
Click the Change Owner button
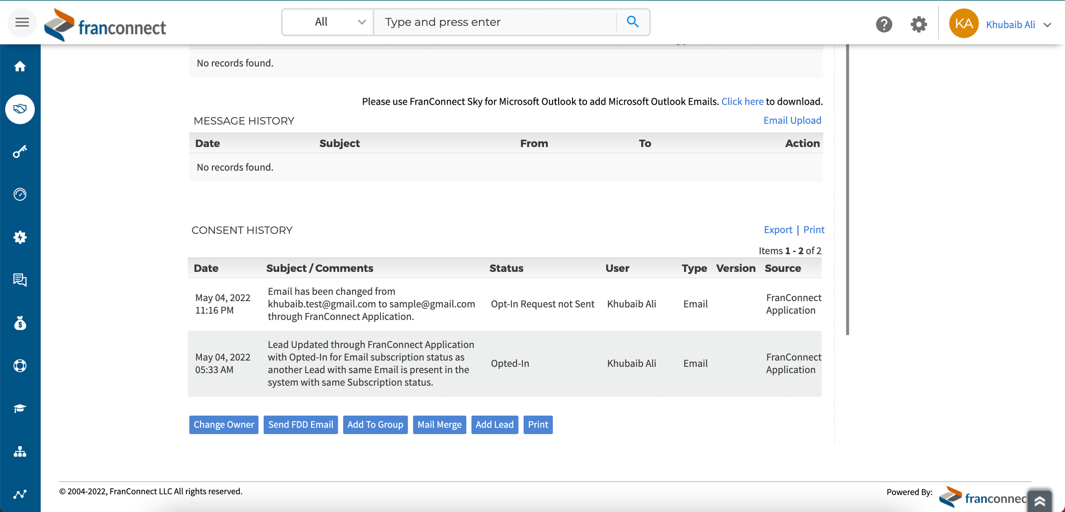click(x=224, y=424)
